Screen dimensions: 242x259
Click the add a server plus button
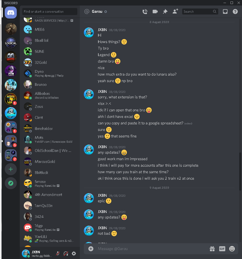pos(11,169)
